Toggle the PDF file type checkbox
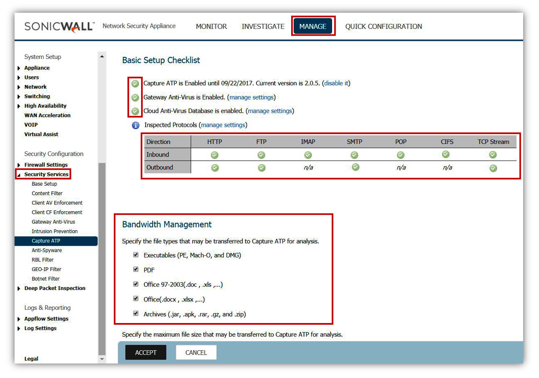The height and width of the screenshot is (378, 539). 136,269
